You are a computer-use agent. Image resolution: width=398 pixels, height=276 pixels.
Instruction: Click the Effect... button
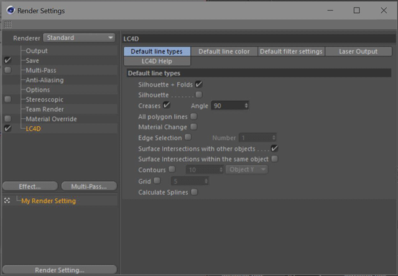(x=30, y=186)
